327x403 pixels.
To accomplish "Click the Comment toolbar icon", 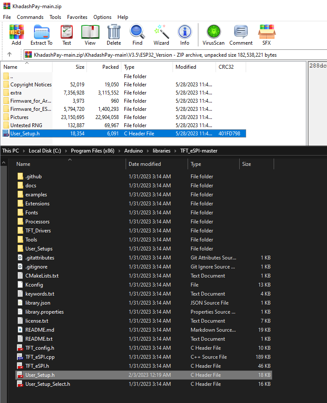I will coord(241,32).
